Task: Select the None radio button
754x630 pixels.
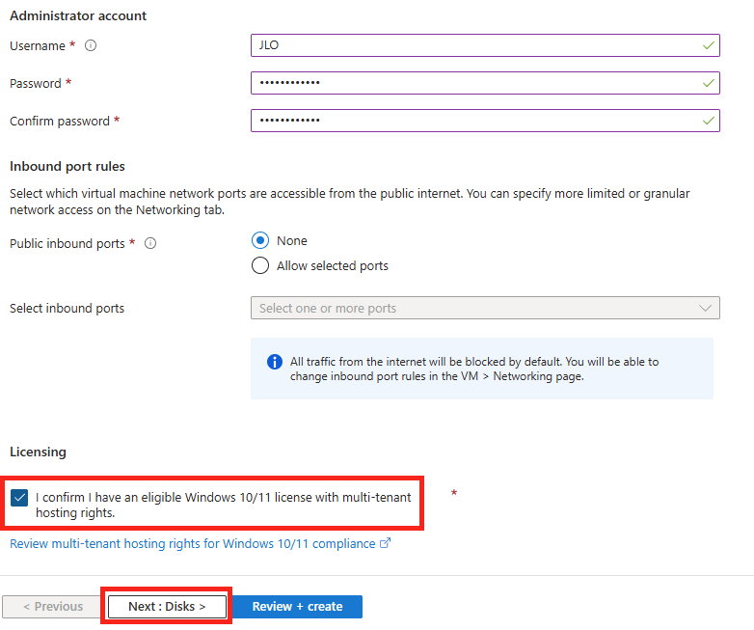Action: pos(260,240)
